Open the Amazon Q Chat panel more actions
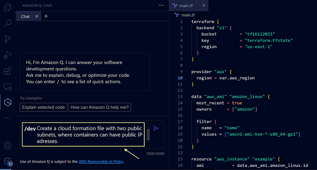This screenshot has width=317, height=170. (161, 5)
